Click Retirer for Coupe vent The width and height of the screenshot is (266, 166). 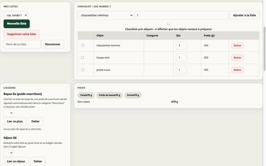pos(237,58)
